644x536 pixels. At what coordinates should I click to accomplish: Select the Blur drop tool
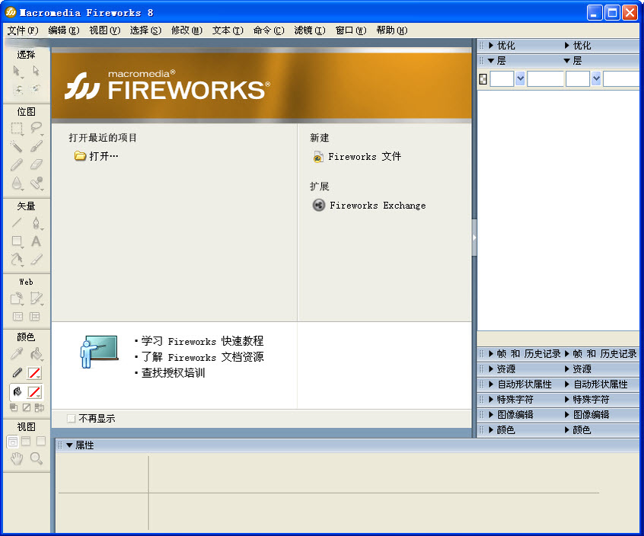click(17, 183)
